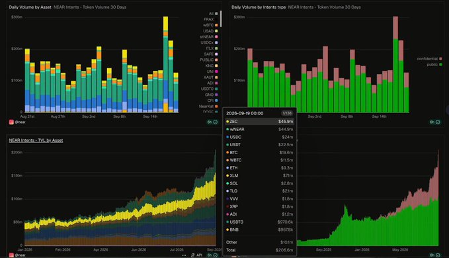
Task: Click the Aug 27th label on asset chart axis
Action: [58, 116]
